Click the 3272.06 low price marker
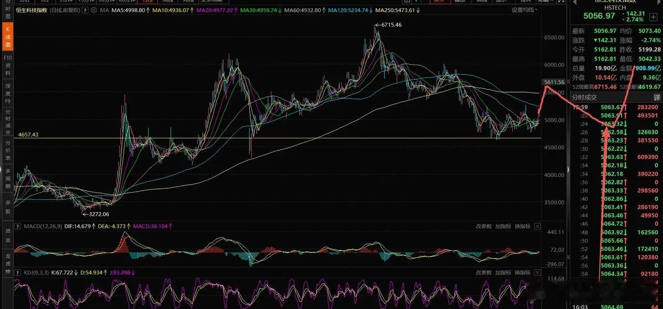 [96, 213]
